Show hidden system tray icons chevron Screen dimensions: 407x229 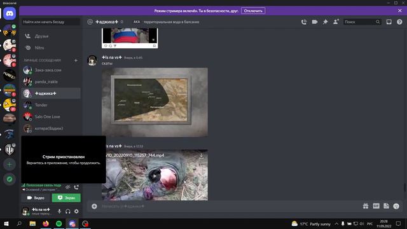336,223
